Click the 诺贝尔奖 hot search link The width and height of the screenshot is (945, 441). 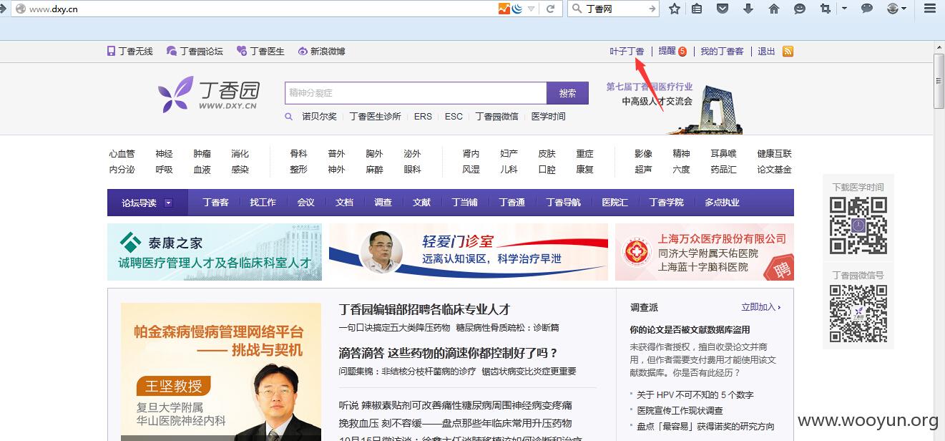click(319, 116)
